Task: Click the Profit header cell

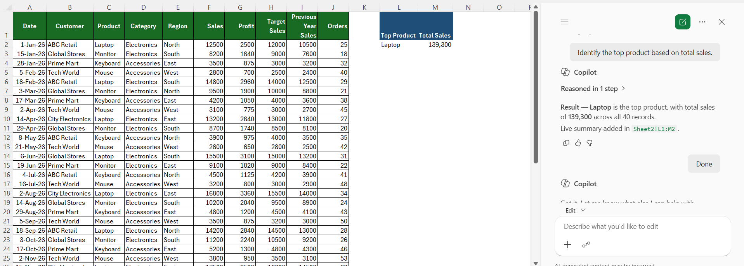Action: 240,26
